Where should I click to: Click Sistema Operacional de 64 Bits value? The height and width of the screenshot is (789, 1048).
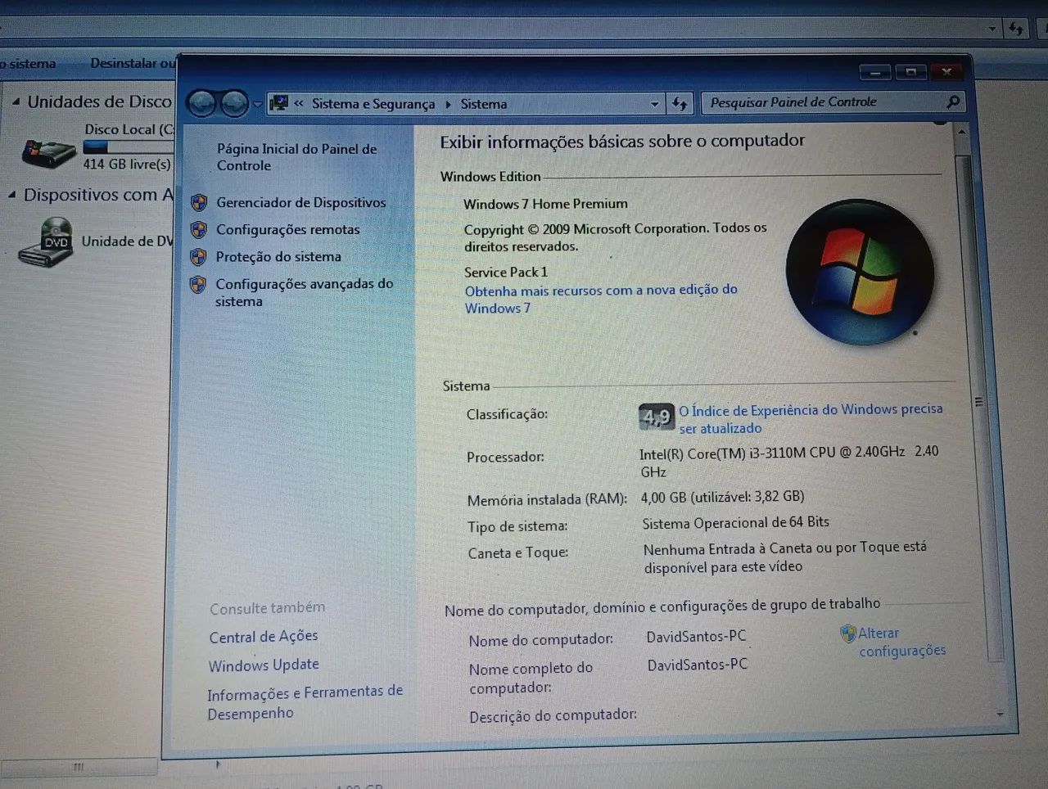[x=735, y=522]
